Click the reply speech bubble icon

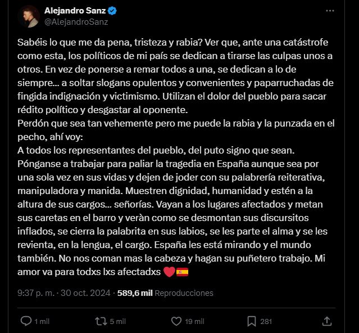[x=26, y=321]
